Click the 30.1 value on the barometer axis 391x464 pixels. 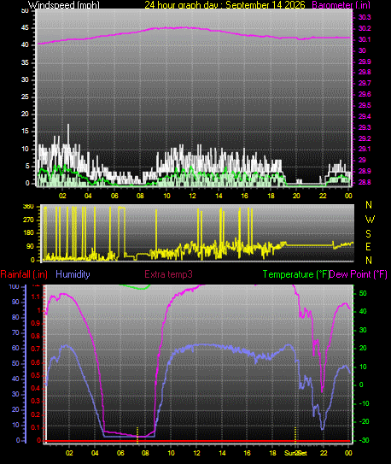(365, 39)
